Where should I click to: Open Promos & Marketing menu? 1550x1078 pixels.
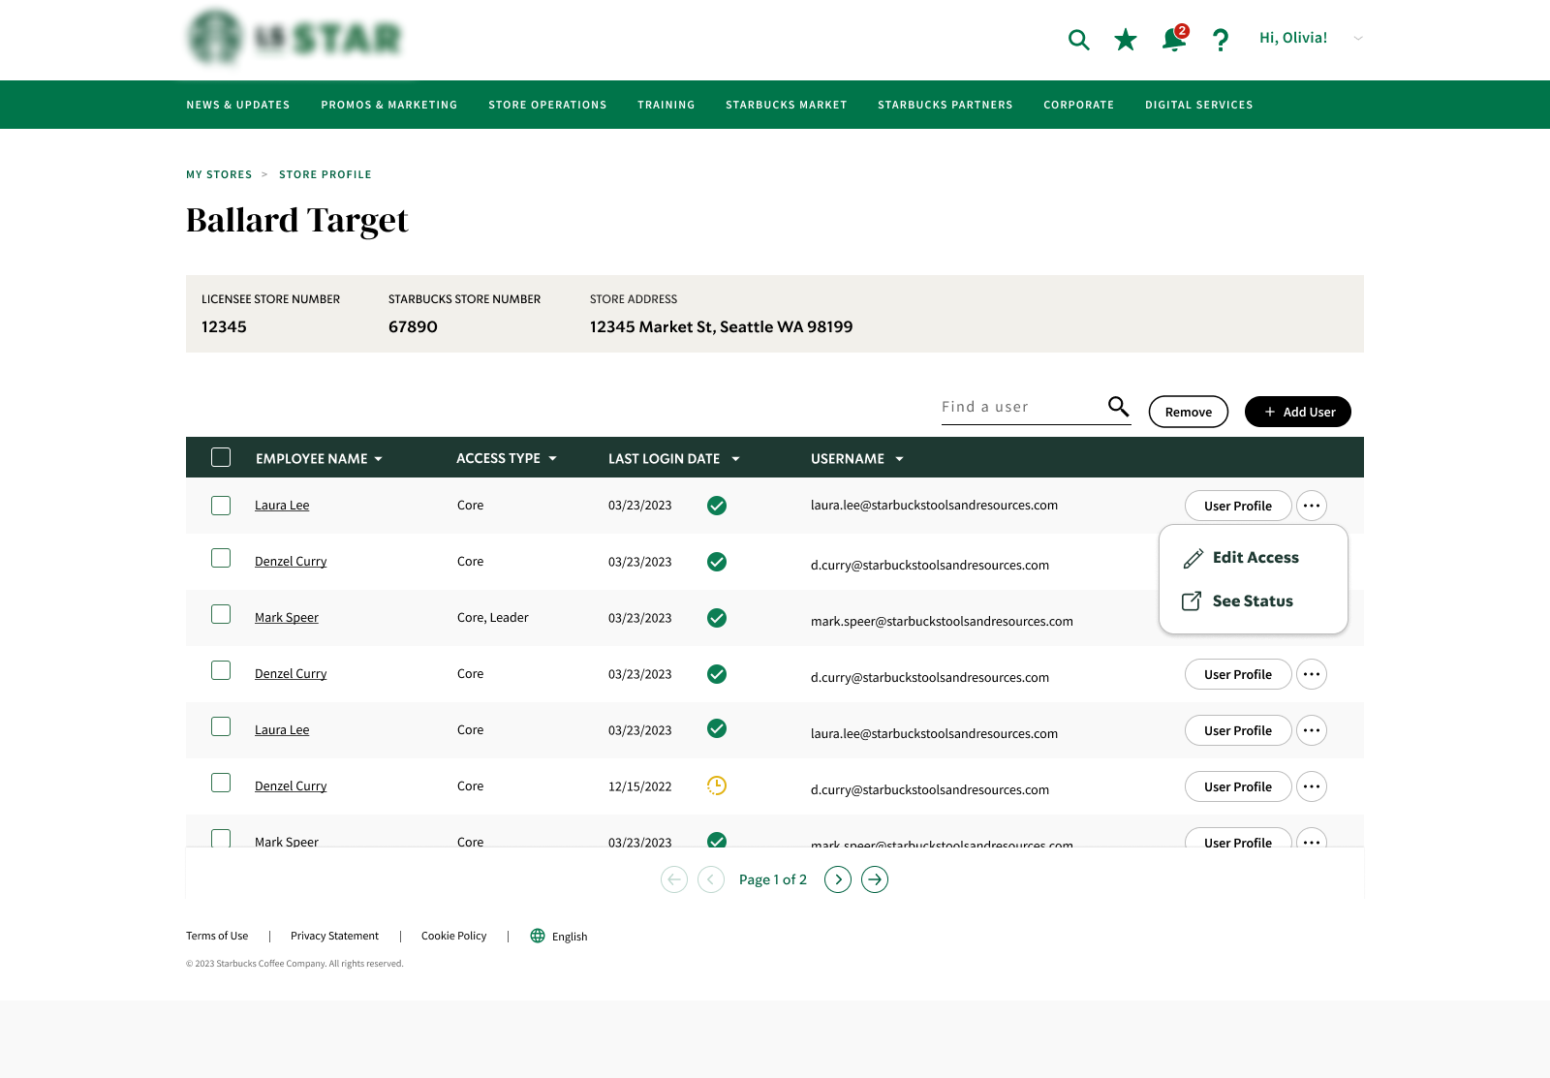[x=389, y=105]
